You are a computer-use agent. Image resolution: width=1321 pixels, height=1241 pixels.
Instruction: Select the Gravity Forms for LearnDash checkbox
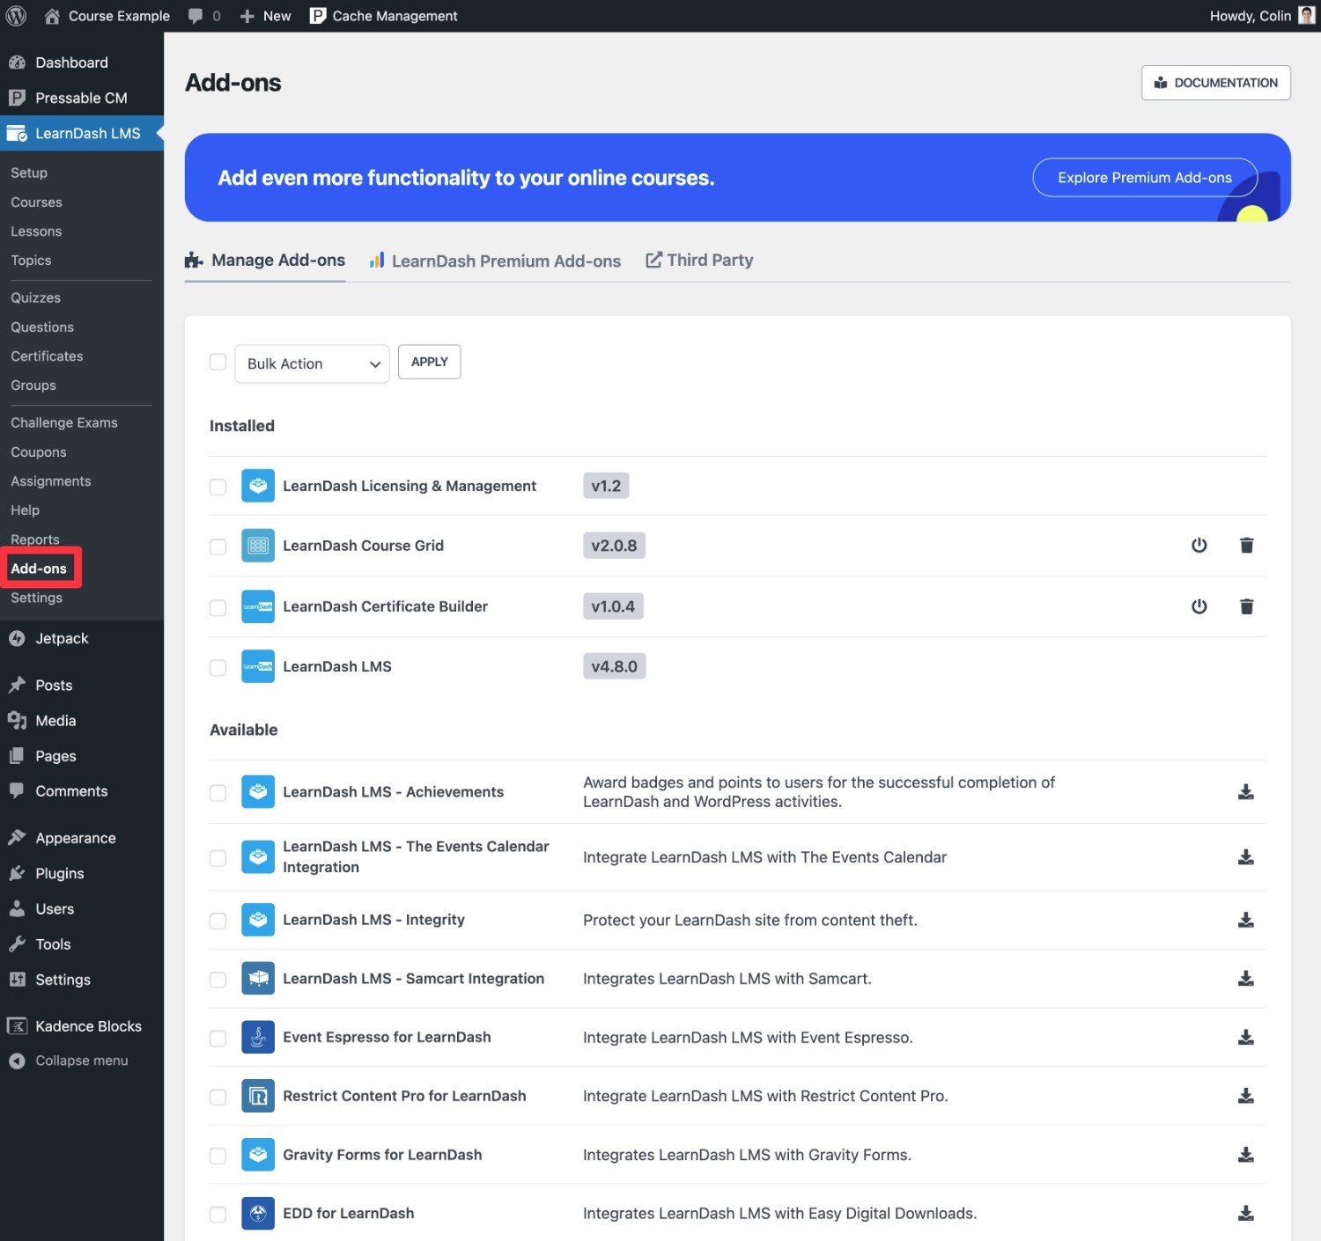pos(218,1156)
